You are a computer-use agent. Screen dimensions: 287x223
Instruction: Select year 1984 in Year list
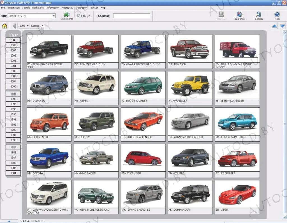coord(13,173)
